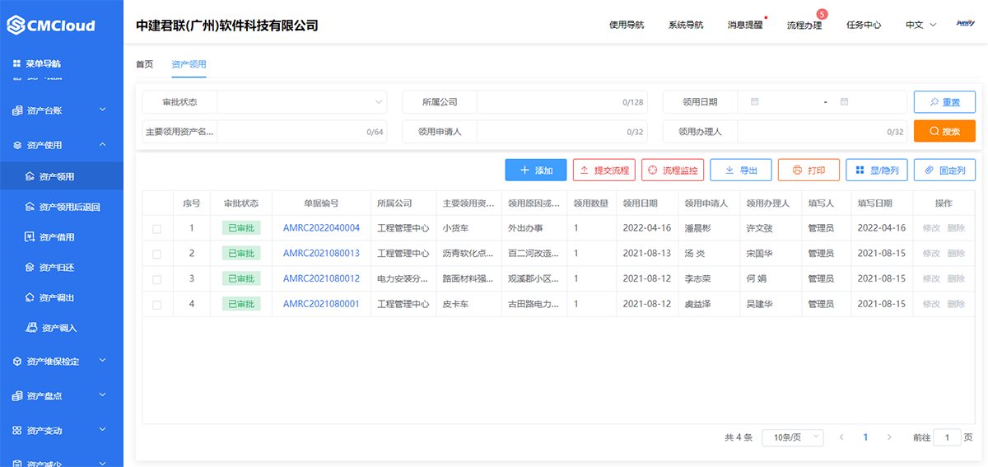Select the 资产领用 tab
This screenshot has width=988, height=467.
[189, 64]
